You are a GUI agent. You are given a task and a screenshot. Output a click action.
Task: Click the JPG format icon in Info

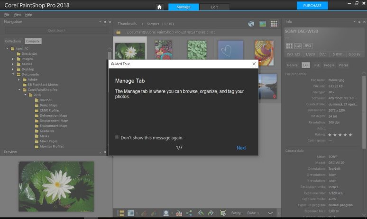[x=308, y=46]
